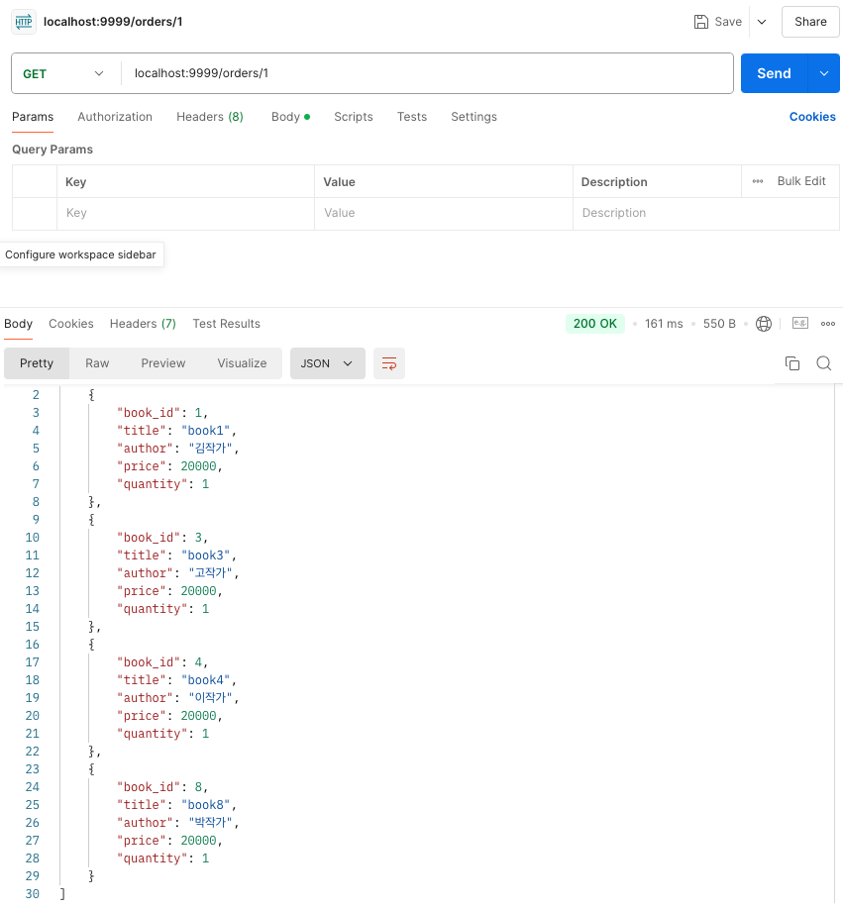This screenshot has height=908, width=843.
Task: Open the GET method dropdown
Action: [63, 73]
